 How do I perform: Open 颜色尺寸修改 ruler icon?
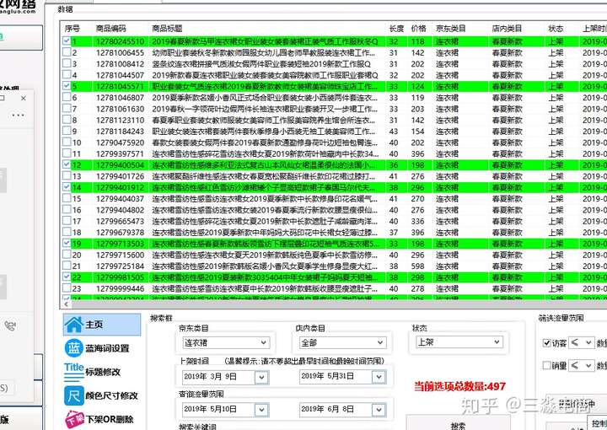pyautogui.click(x=74, y=395)
